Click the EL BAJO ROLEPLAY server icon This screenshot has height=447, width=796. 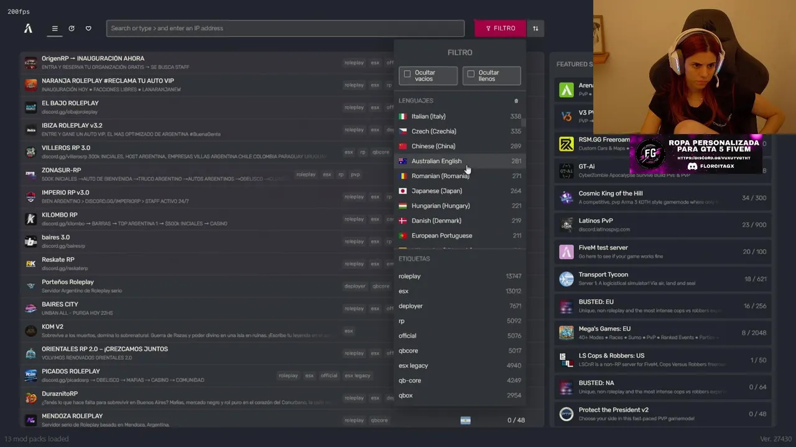pyautogui.click(x=30, y=107)
